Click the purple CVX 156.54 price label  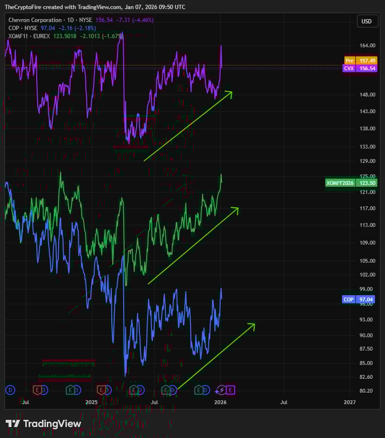coord(360,68)
